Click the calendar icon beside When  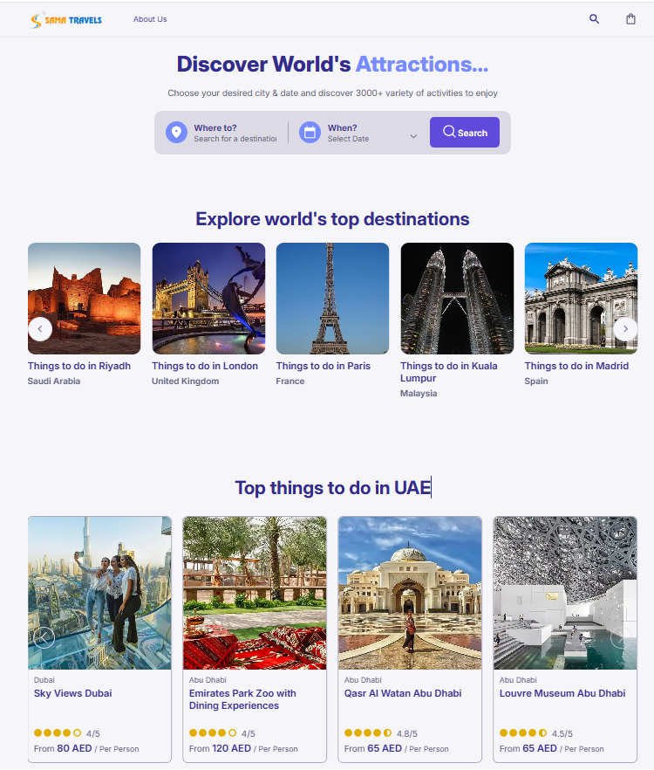point(310,133)
